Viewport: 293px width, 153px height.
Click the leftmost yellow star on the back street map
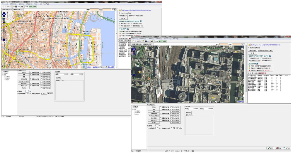[x=46, y=39]
